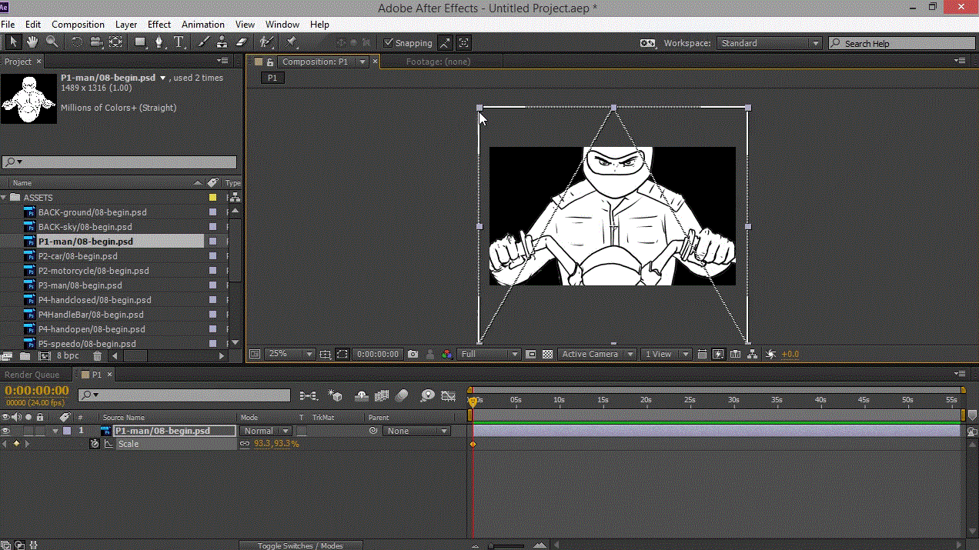Uncheck the Snapping checkbox
979x550 pixels.
click(x=389, y=43)
